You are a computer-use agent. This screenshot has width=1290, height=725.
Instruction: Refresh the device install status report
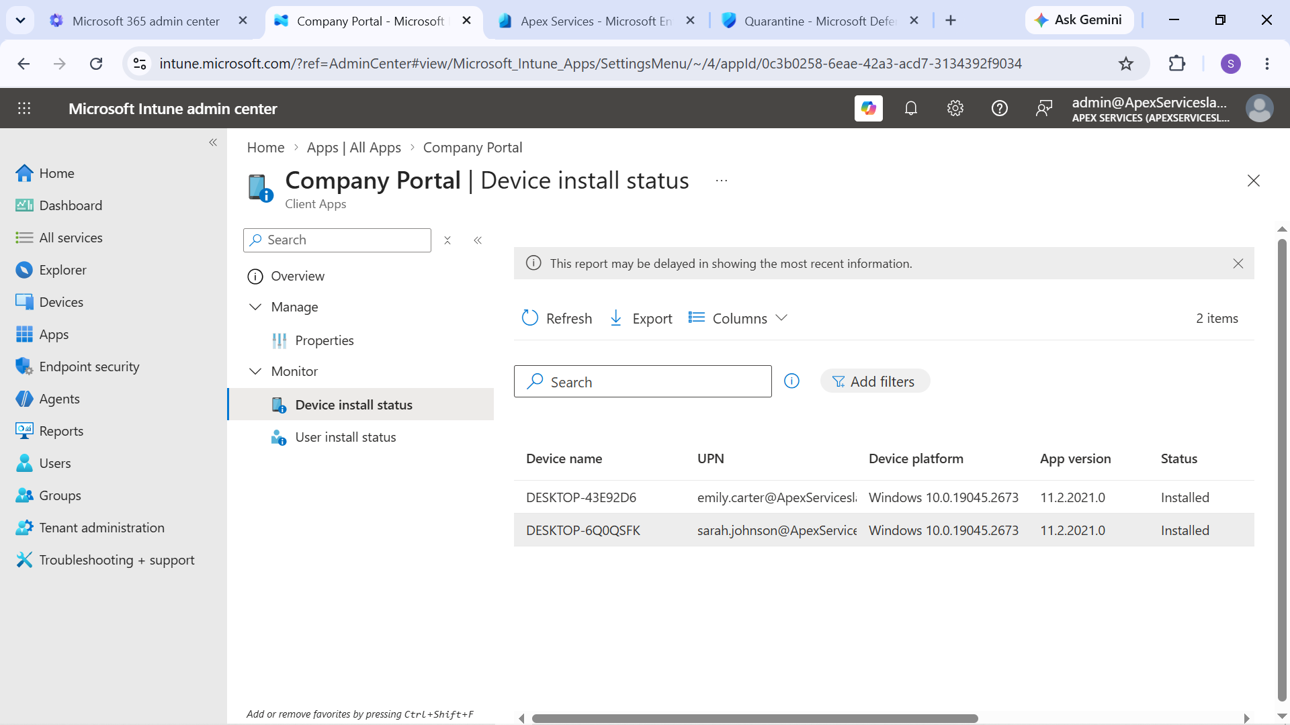tap(557, 318)
